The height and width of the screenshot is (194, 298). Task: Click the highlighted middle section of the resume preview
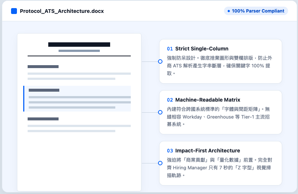point(79,99)
